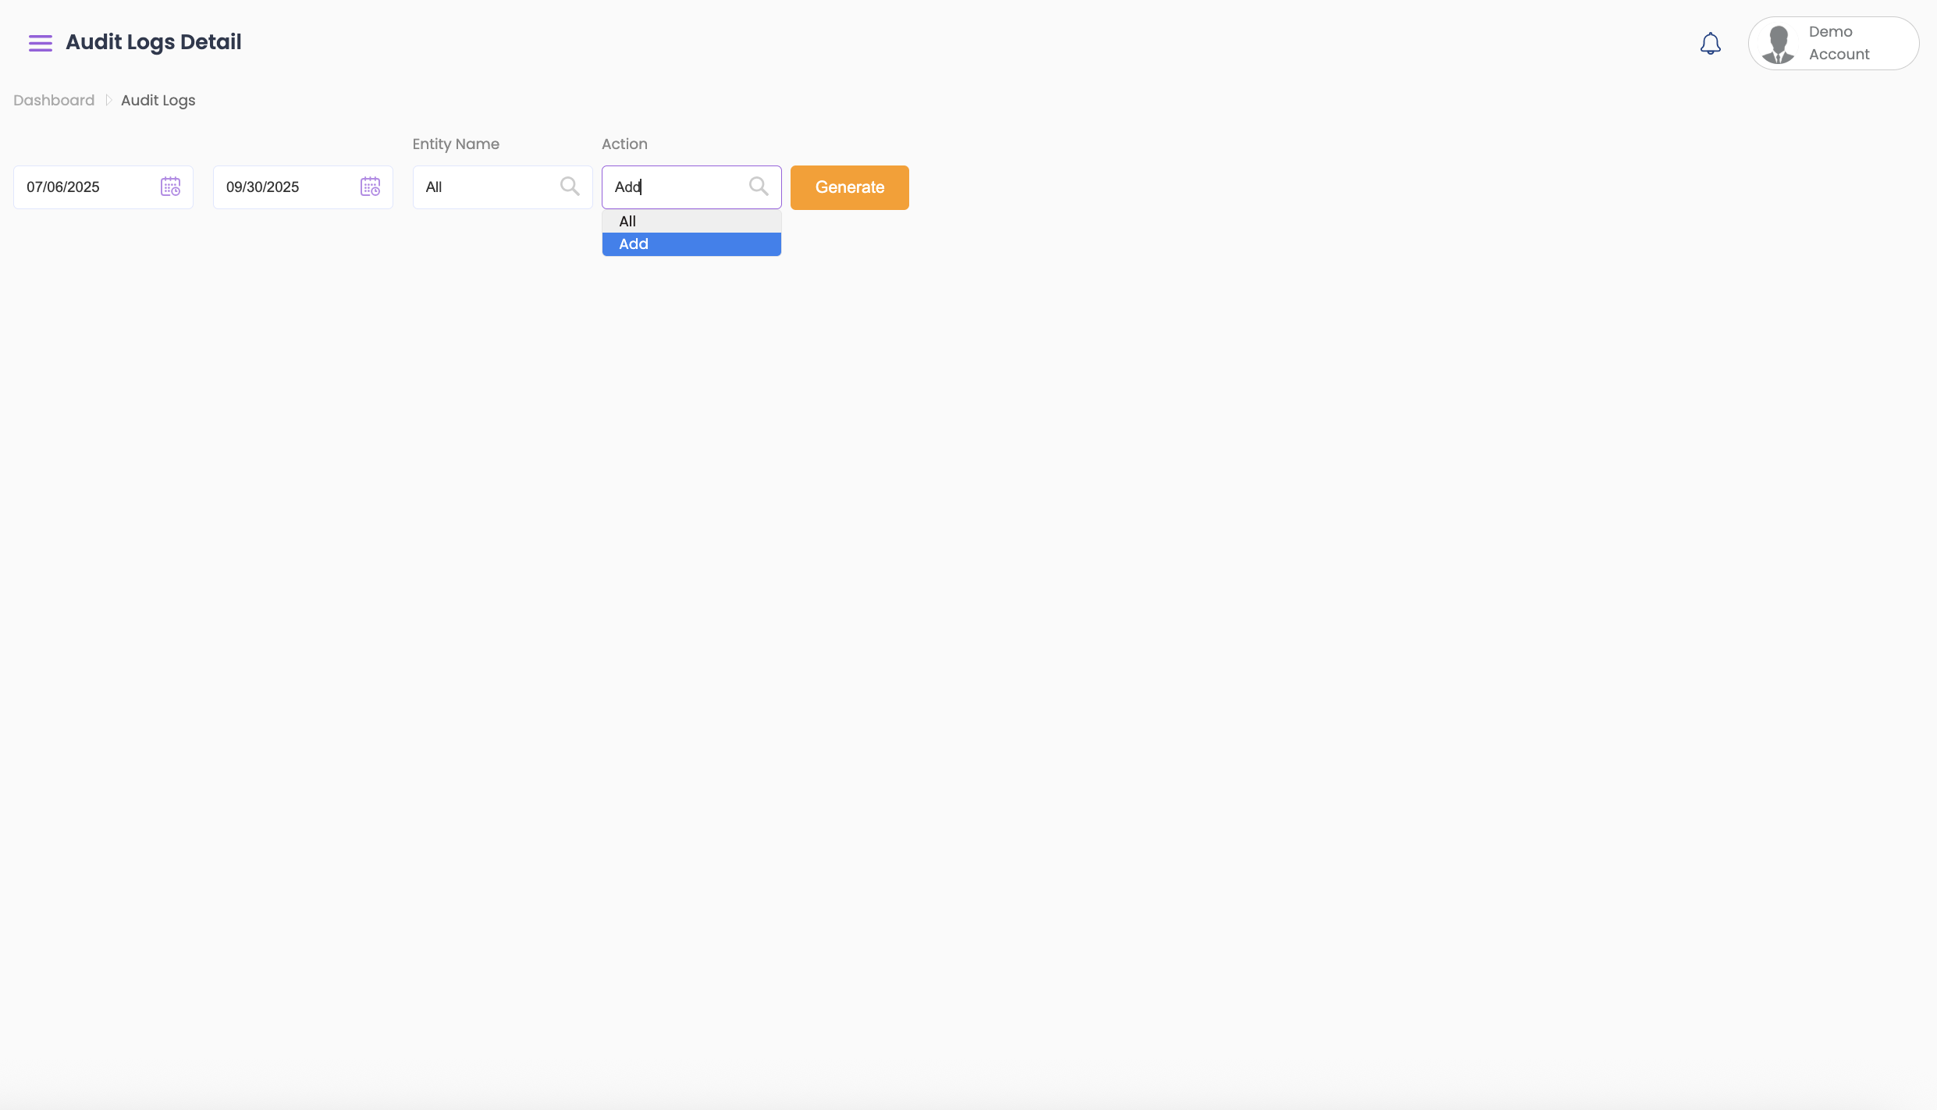Click the Audit Logs breadcrumb item
The width and height of the screenshot is (1937, 1110).
coord(158,100)
